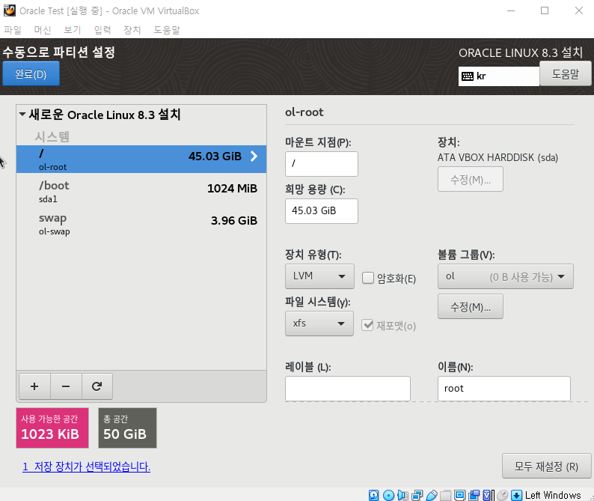Screen dimensions: 594x501
Task: Click the VirtualBox window title icon
Action: point(10,10)
